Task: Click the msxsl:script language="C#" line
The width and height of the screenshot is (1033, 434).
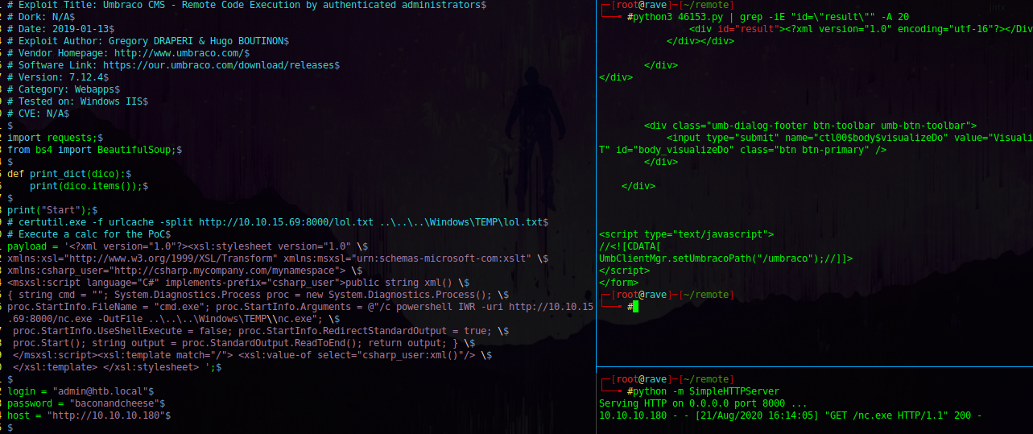Action: pyautogui.click(x=238, y=283)
